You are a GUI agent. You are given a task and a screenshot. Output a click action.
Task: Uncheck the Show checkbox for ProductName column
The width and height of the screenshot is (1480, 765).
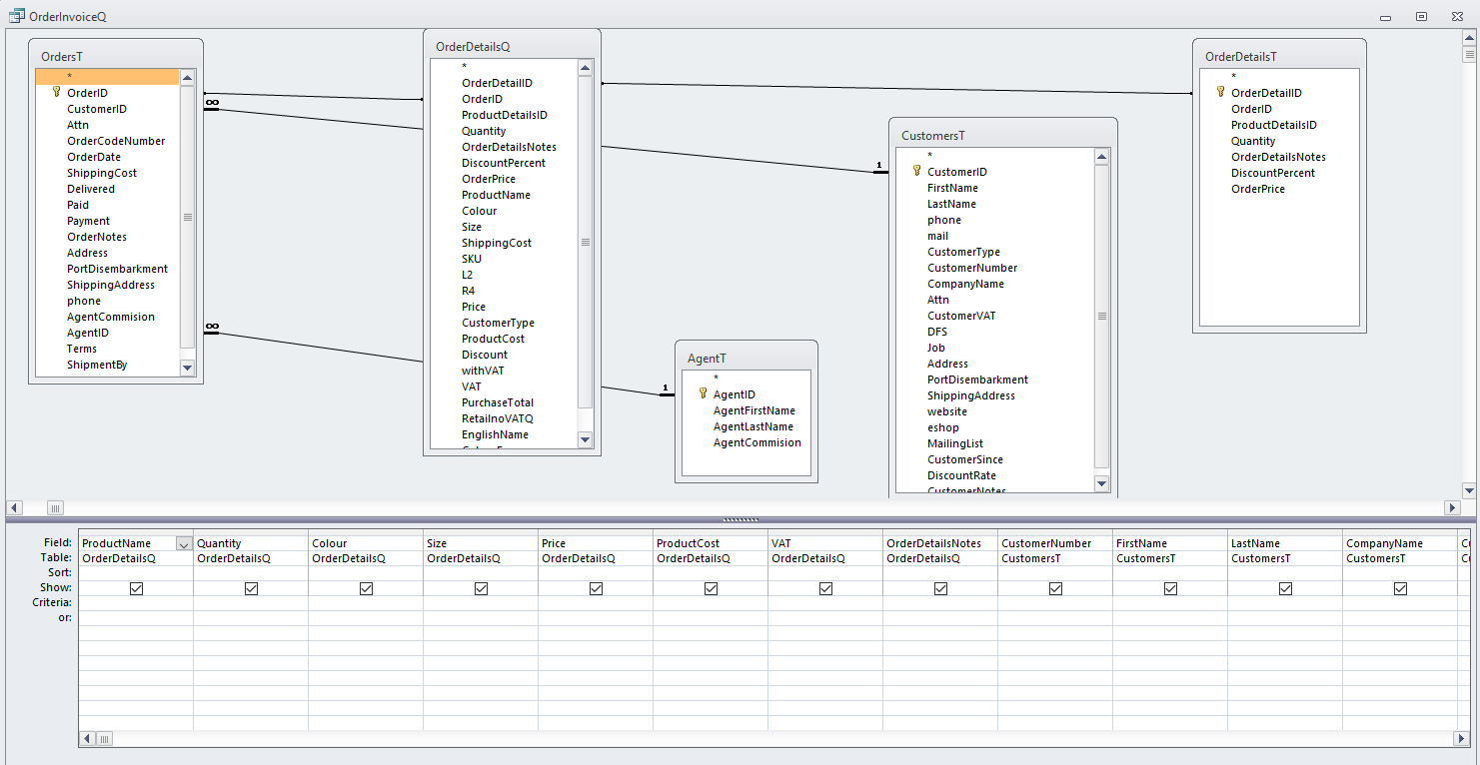[x=136, y=589]
